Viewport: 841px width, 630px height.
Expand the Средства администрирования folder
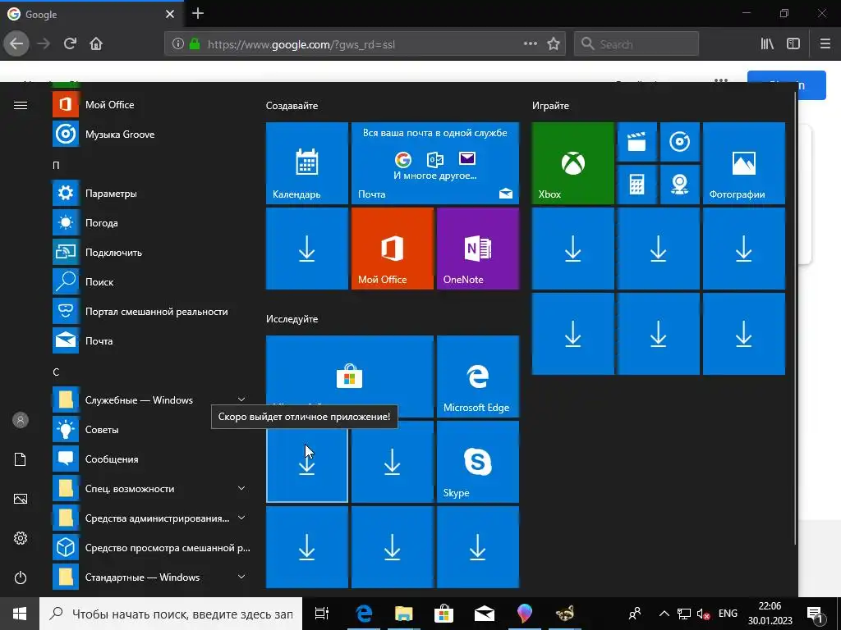tap(152, 518)
